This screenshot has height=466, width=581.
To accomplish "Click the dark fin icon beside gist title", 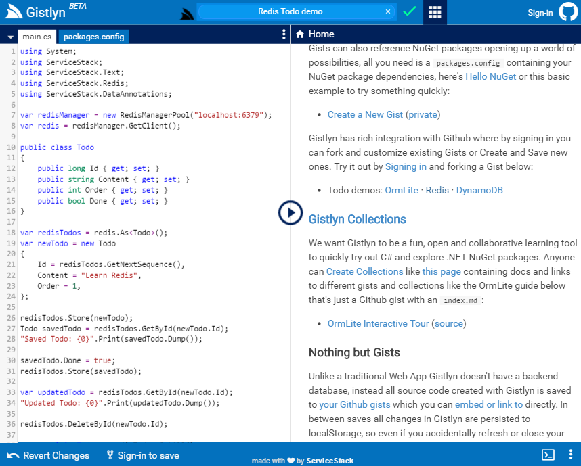I will [188, 14].
